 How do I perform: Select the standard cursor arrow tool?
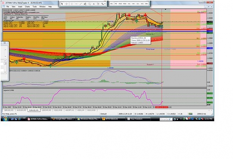coord(62,4)
